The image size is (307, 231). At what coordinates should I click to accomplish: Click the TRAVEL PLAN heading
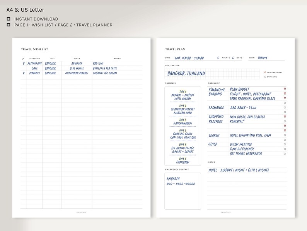pyautogui.click(x=175, y=49)
